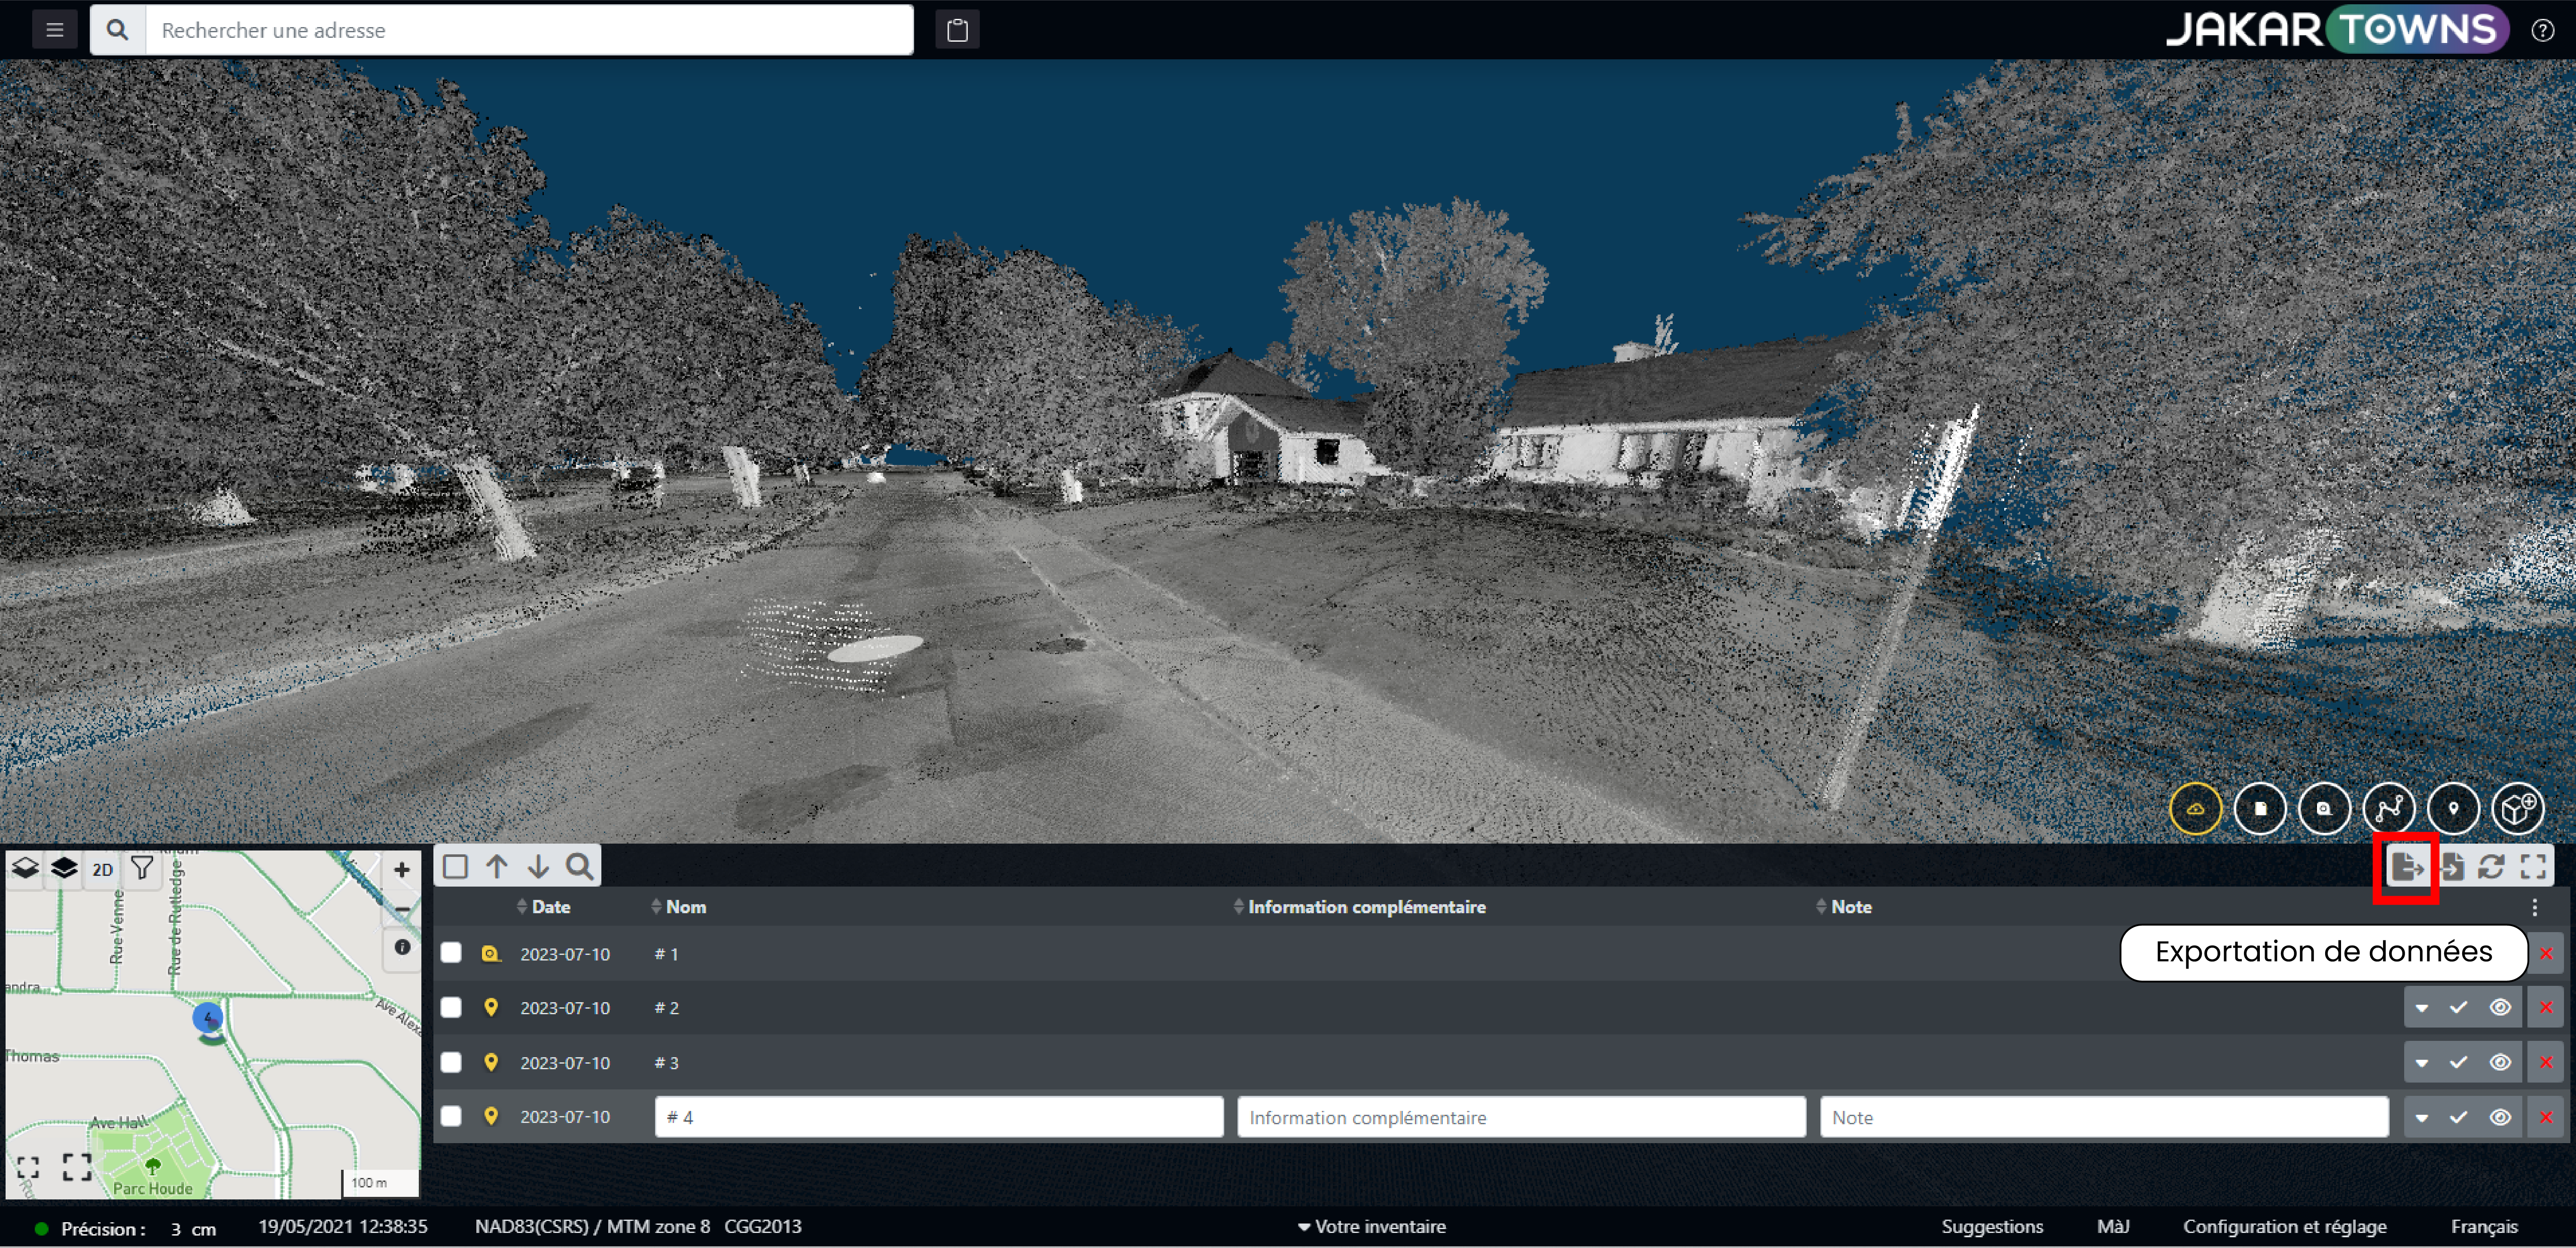Viewport: 2576px width, 1248px height.
Task: Check the checkbox for row # 2
Action: tap(451, 1007)
